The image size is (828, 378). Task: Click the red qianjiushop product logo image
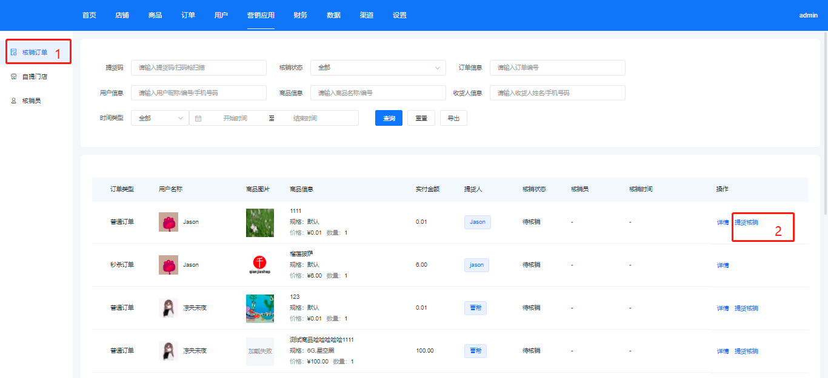[259, 265]
